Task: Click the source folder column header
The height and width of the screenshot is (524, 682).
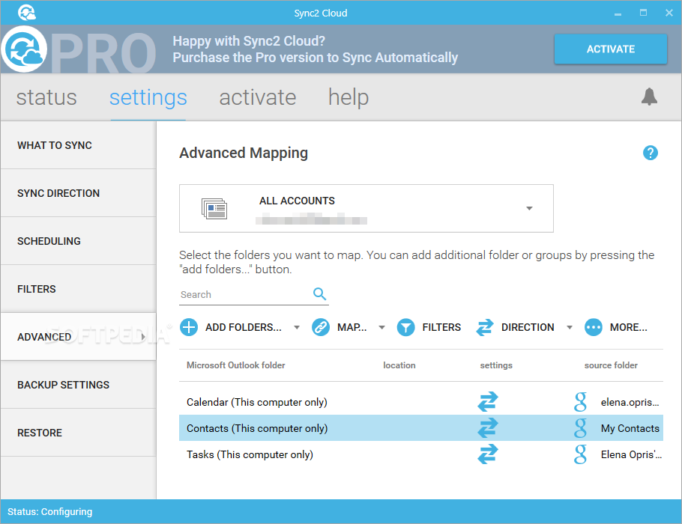Action: click(x=611, y=365)
